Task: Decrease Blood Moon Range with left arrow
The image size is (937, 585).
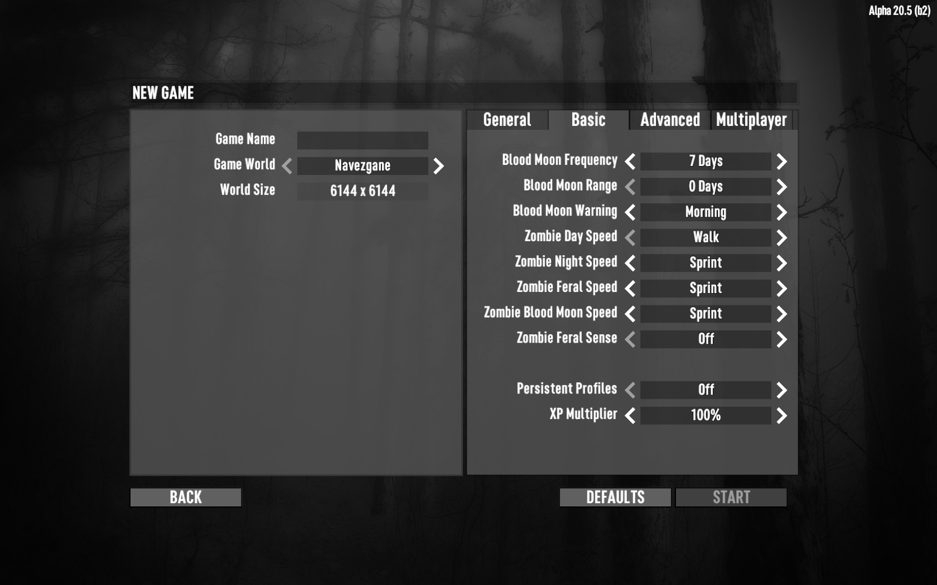Action: point(630,187)
